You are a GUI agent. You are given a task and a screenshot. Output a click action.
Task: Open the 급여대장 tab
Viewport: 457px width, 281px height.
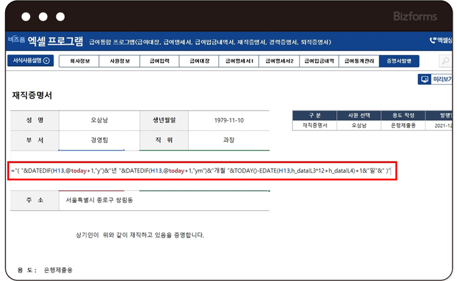click(199, 61)
